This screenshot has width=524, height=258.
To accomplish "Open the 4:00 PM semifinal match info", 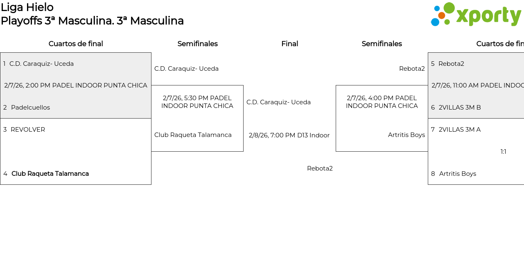I will 382,102.
